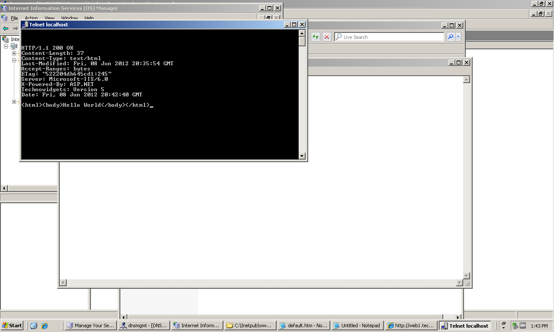This screenshot has width=554, height=332.
Task: Click Telnet window scroll up arrow
Action: [302, 33]
